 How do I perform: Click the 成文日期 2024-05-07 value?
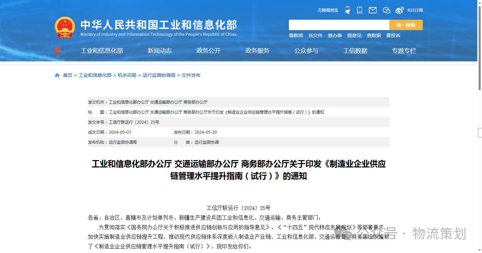pos(120,132)
